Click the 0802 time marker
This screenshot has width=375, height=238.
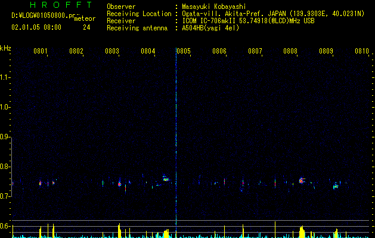click(76, 51)
